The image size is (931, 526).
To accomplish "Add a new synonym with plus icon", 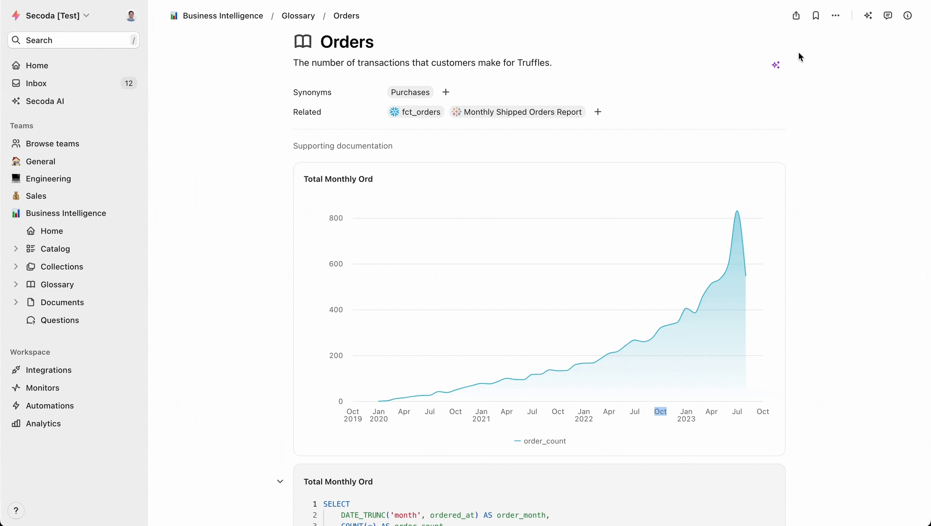I will pyautogui.click(x=446, y=92).
